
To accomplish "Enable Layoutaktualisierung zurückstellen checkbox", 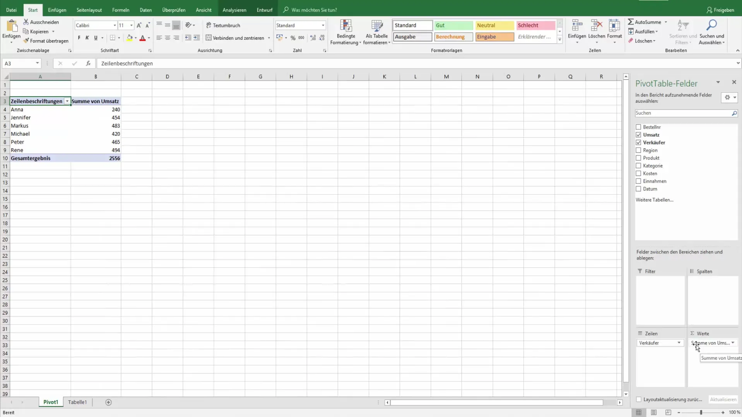I will pyautogui.click(x=639, y=399).
